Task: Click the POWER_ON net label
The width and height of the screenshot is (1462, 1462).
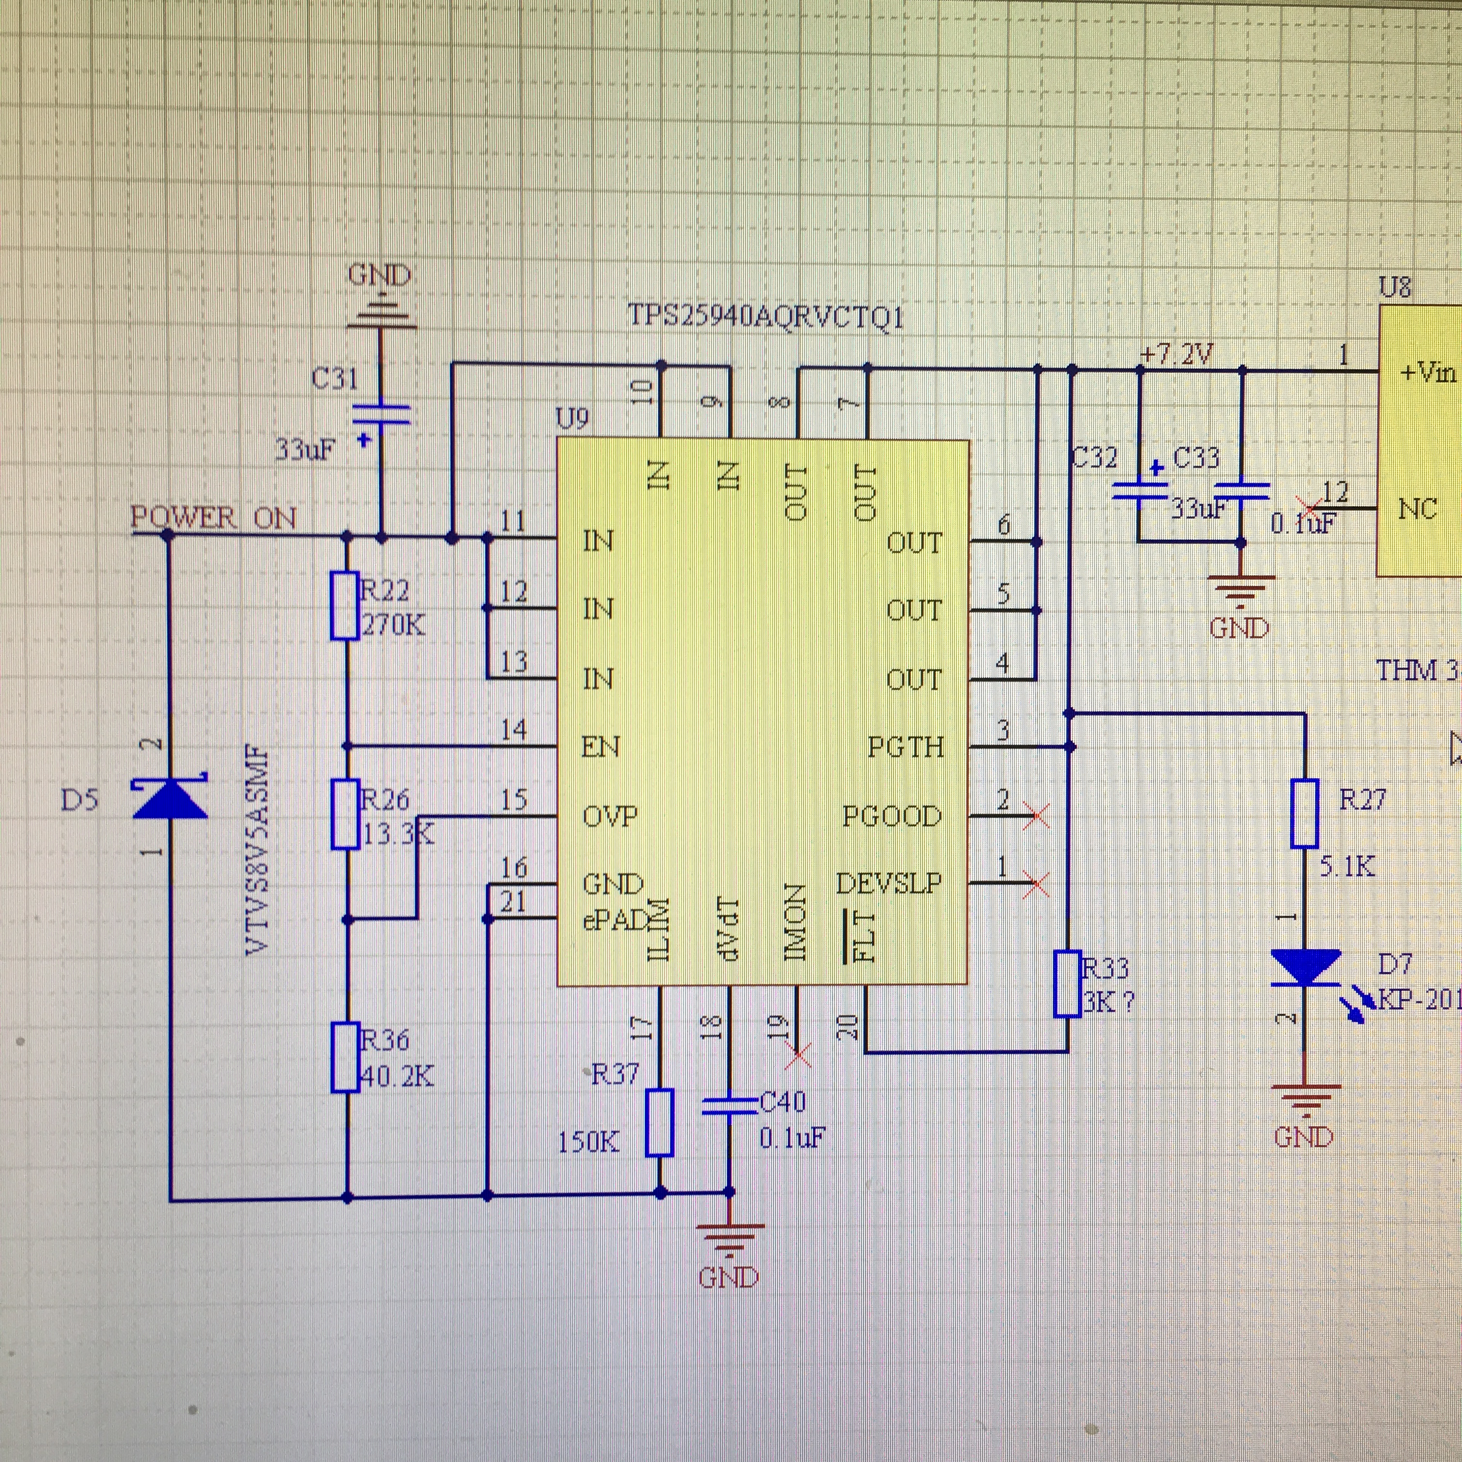Action: tap(213, 518)
